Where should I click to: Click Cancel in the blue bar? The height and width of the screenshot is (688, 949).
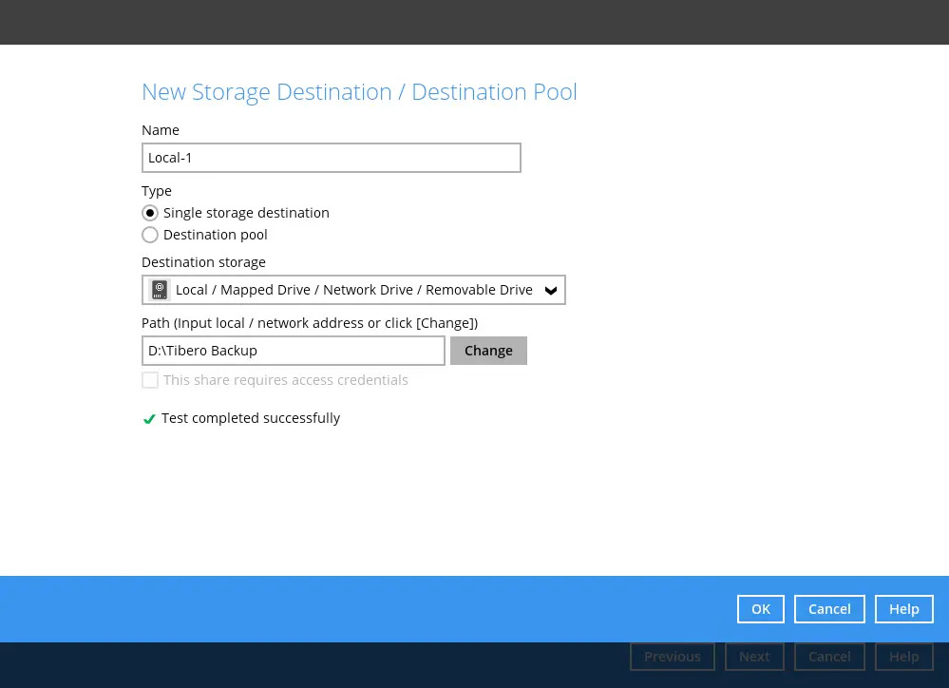coord(829,609)
